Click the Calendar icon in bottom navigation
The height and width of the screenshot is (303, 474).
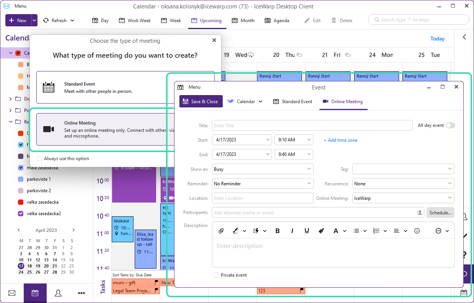pyautogui.click(x=35, y=293)
